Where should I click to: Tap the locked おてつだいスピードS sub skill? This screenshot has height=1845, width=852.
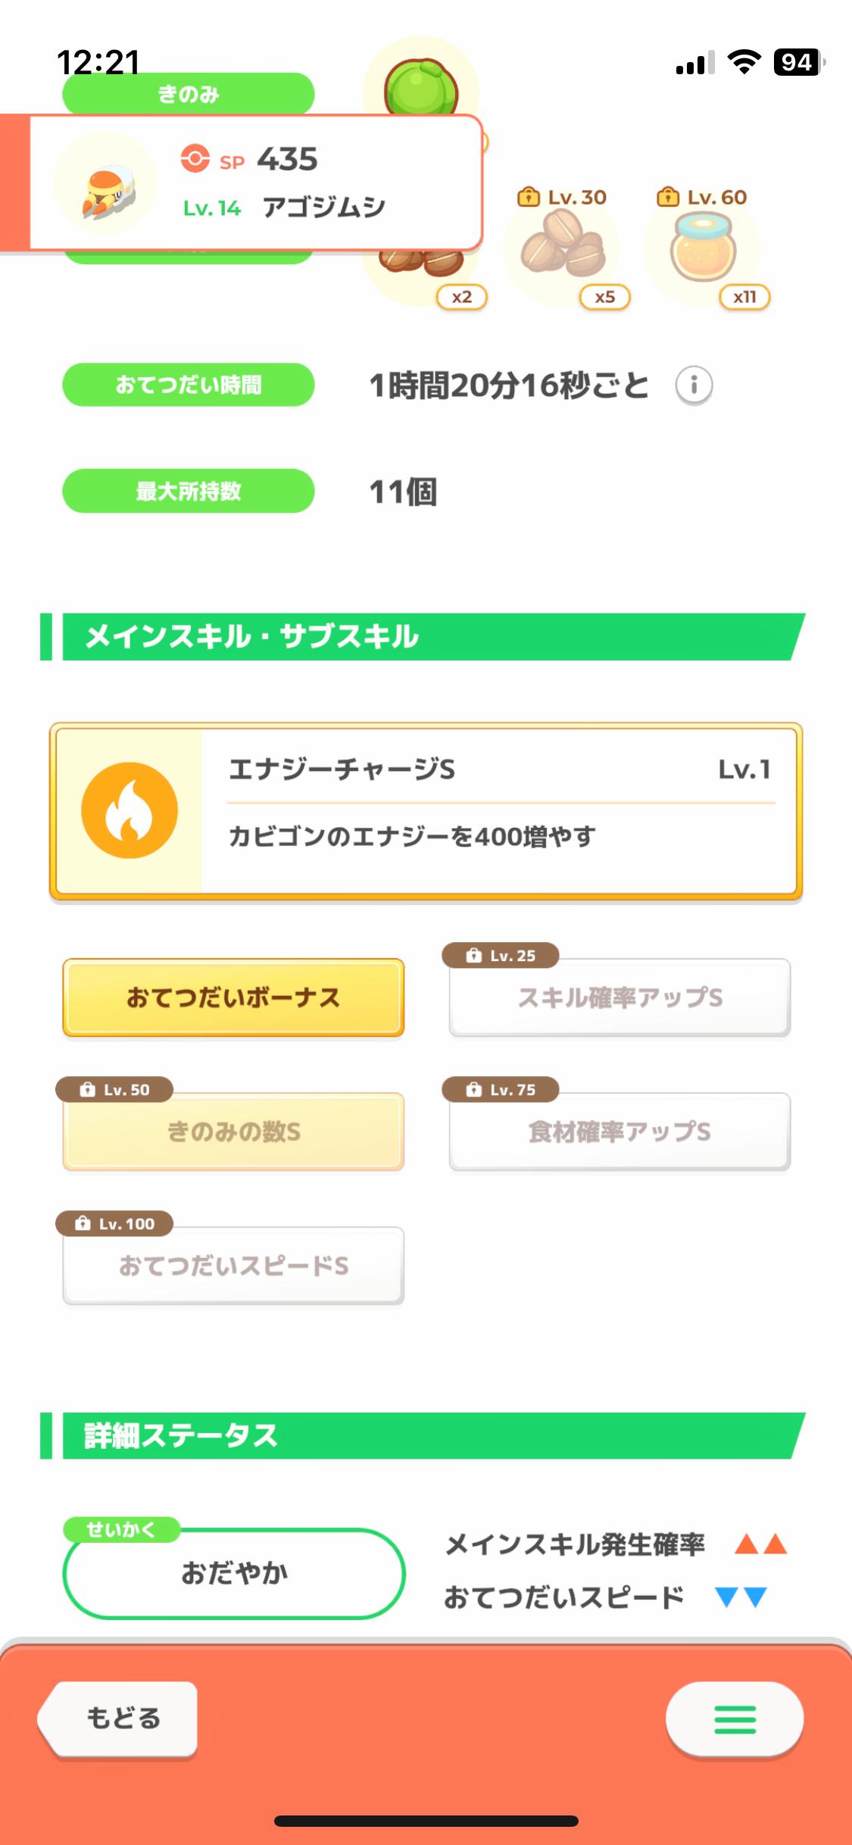233,1266
